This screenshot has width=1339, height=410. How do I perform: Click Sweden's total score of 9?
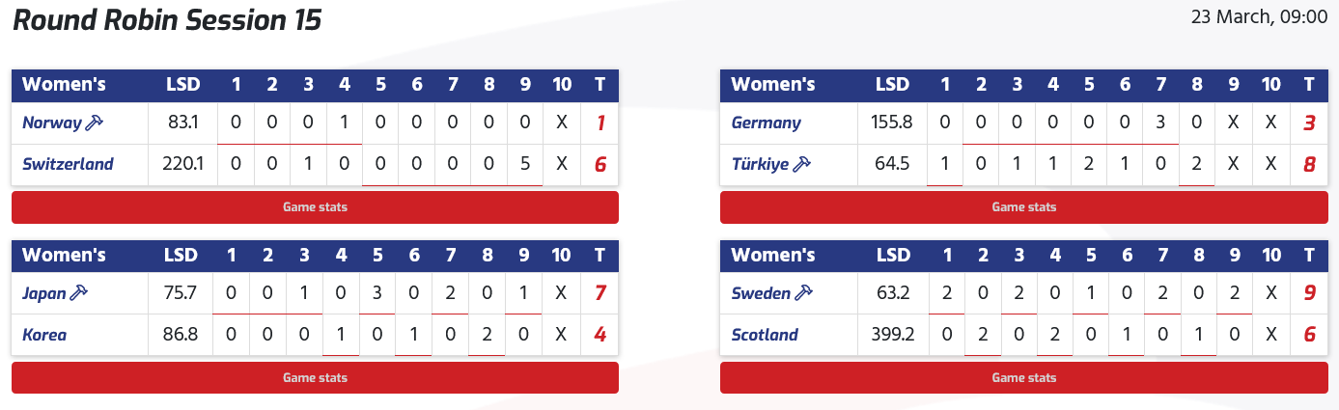pyautogui.click(x=1308, y=293)
